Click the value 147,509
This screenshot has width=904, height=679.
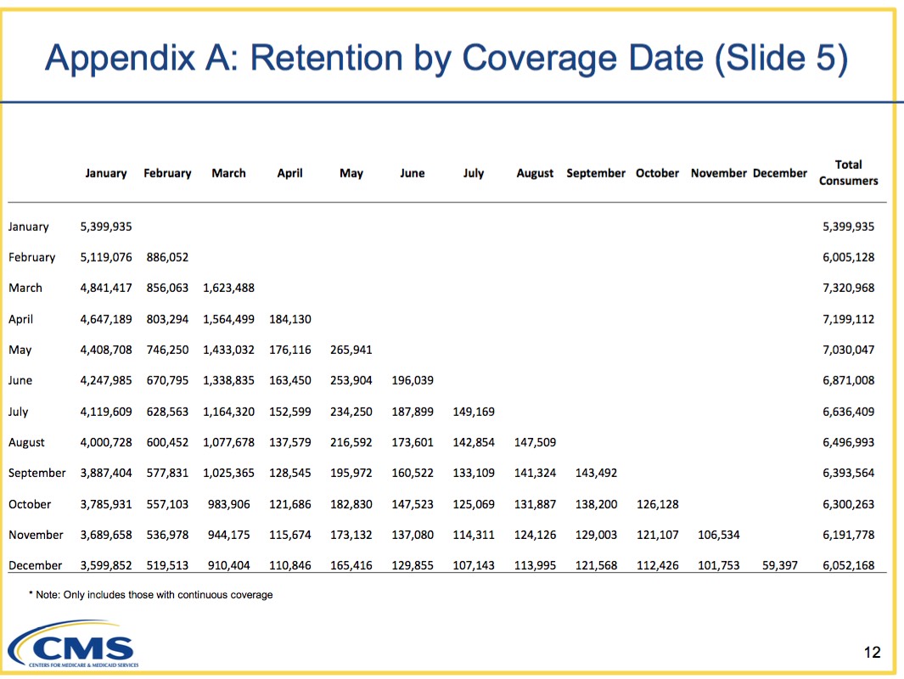pyautogui.click(x=535, y=442)
